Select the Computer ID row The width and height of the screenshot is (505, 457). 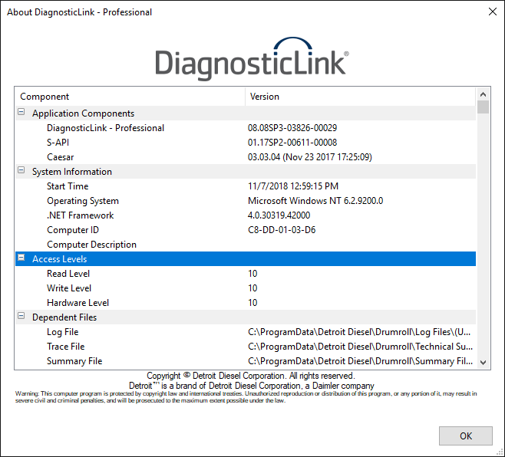click(x=246, y=230)
